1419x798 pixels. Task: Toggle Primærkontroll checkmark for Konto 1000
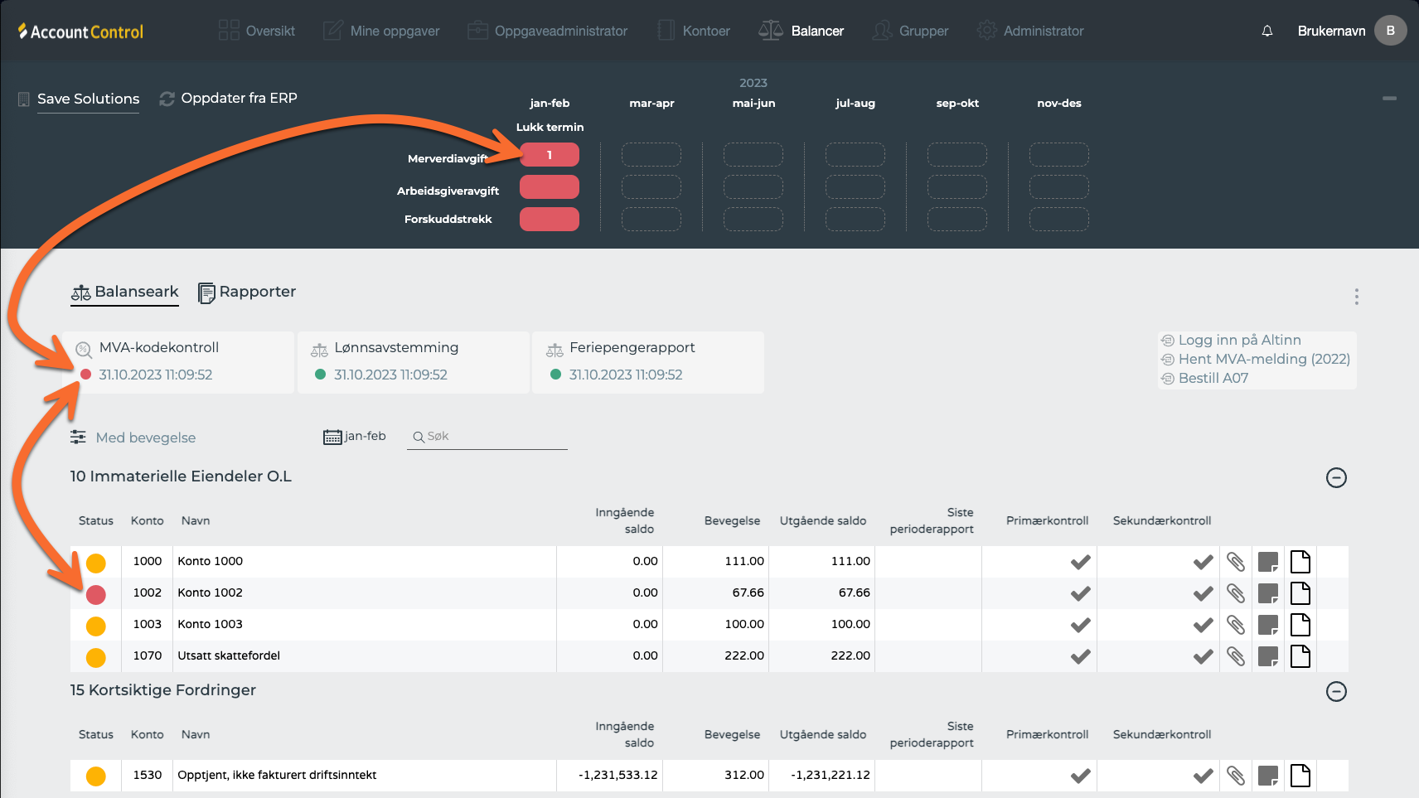point(1080,562)
